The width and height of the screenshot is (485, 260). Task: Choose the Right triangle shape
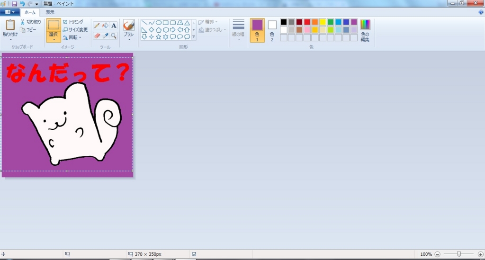(144, 30)
